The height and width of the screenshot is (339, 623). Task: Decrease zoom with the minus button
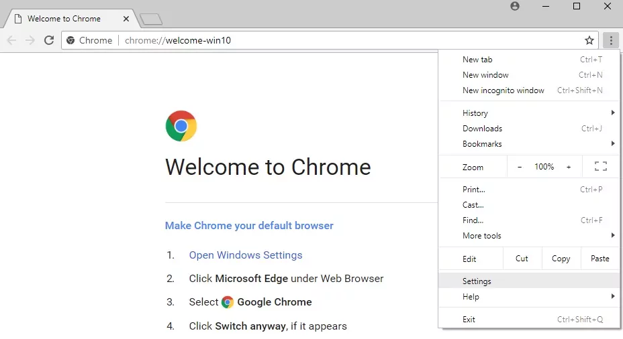[520, 167]
